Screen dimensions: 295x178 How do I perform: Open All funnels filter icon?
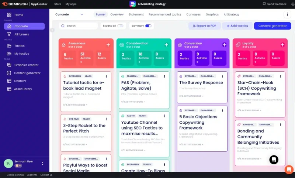[x=9, y=34]
